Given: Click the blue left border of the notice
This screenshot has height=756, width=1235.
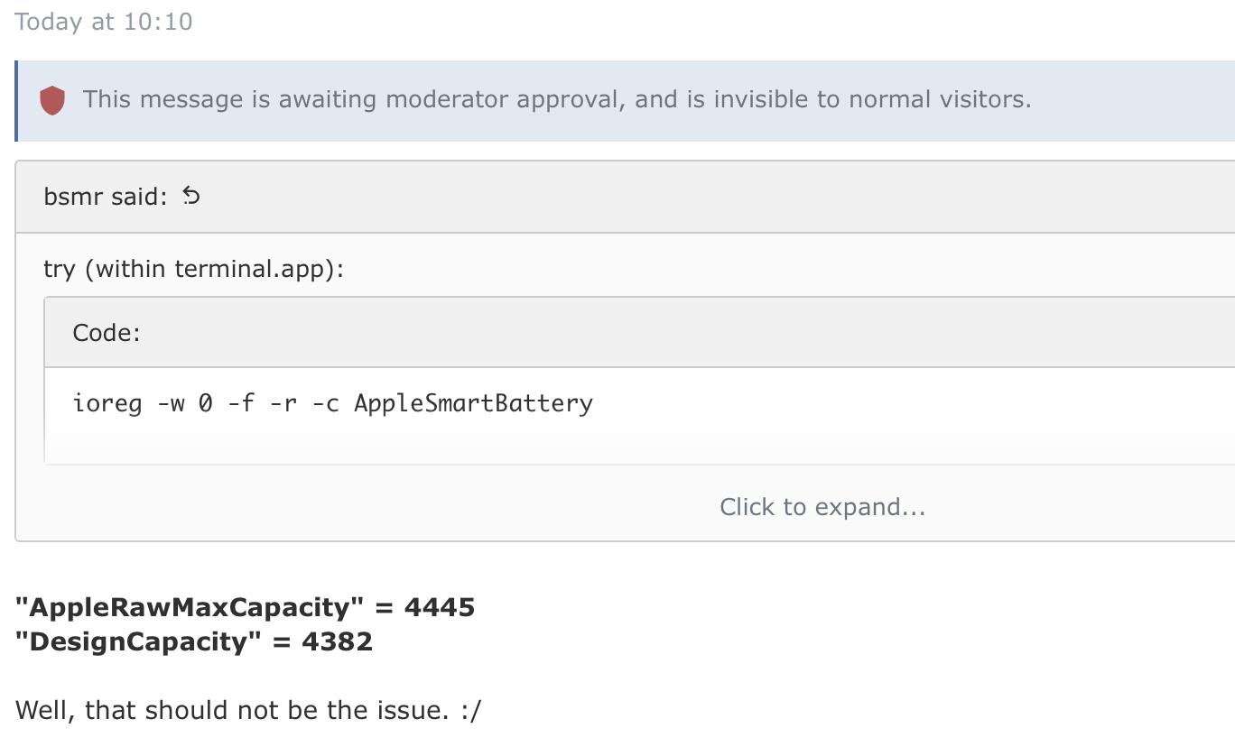Looking at the screenshot, I should pyautogui.click(x=16, y=101).
